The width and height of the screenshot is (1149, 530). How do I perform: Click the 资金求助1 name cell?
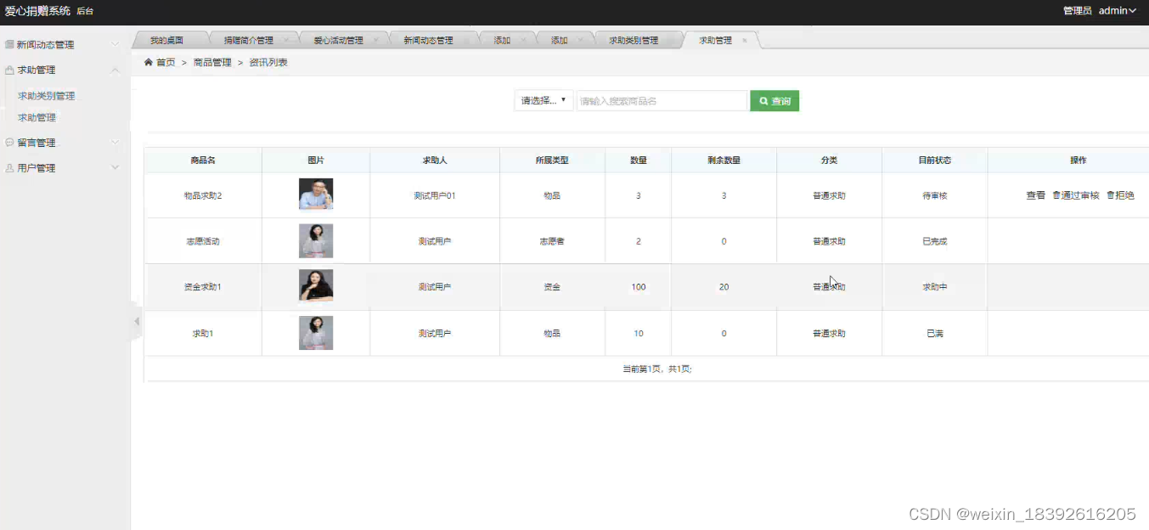click(203, 287)
